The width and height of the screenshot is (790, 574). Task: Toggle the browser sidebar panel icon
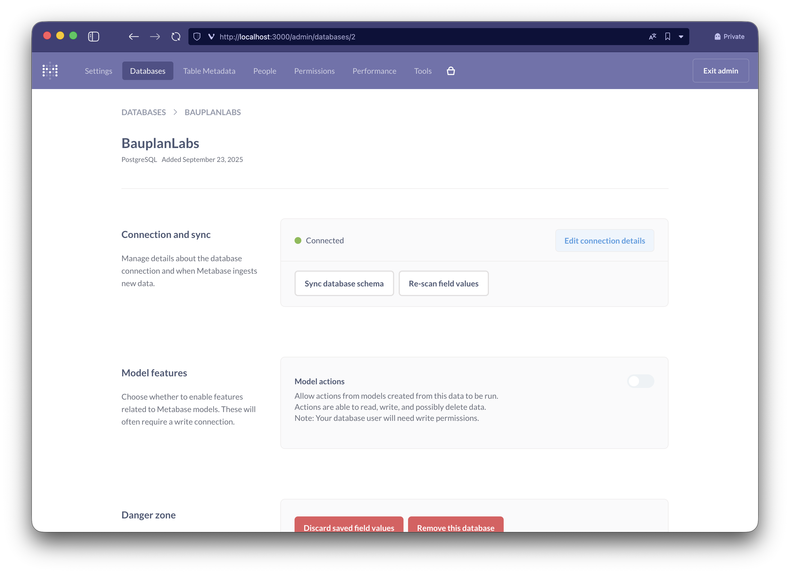click(93, 37)
